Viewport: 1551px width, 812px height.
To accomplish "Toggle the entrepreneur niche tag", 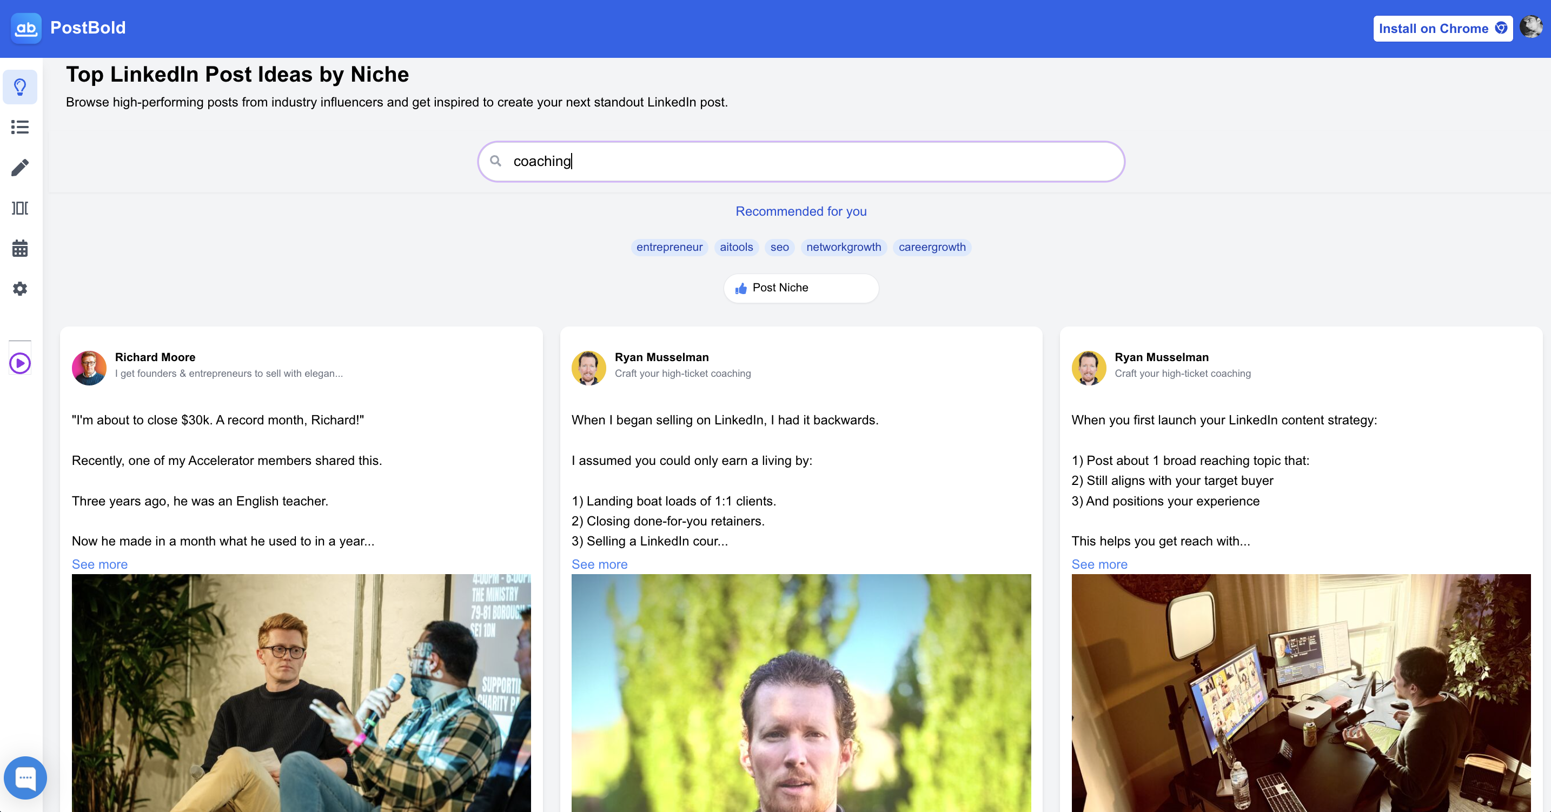I will 669,247.
